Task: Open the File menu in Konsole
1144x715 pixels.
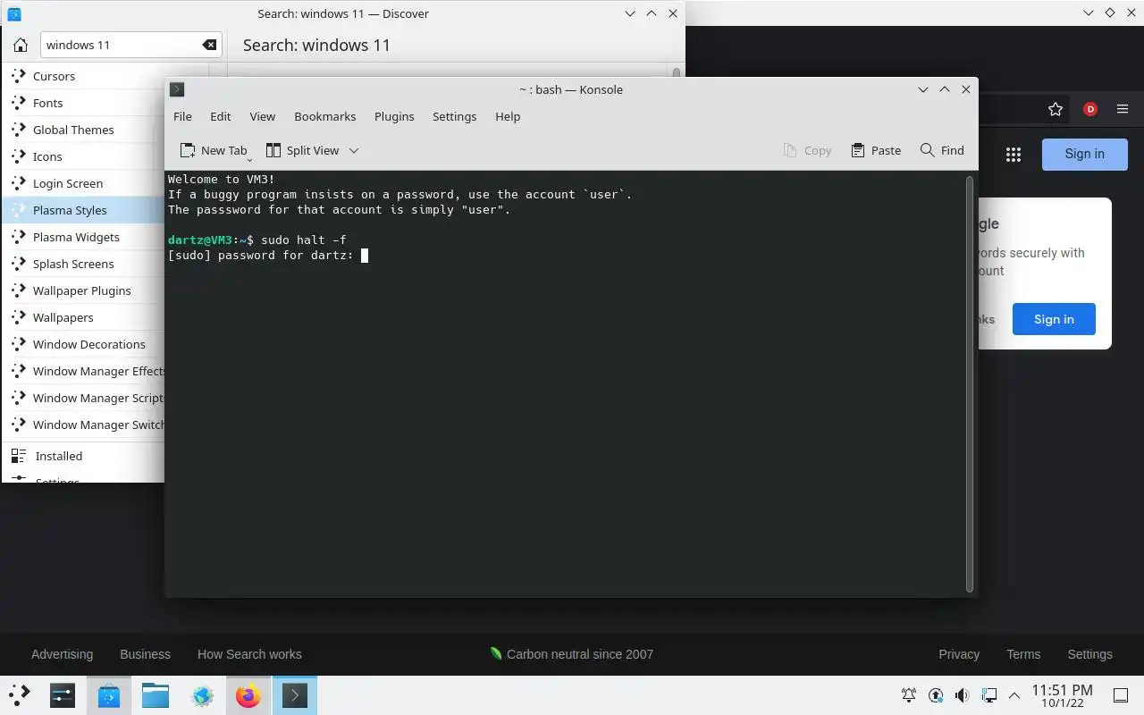Action: pos(182,116)
